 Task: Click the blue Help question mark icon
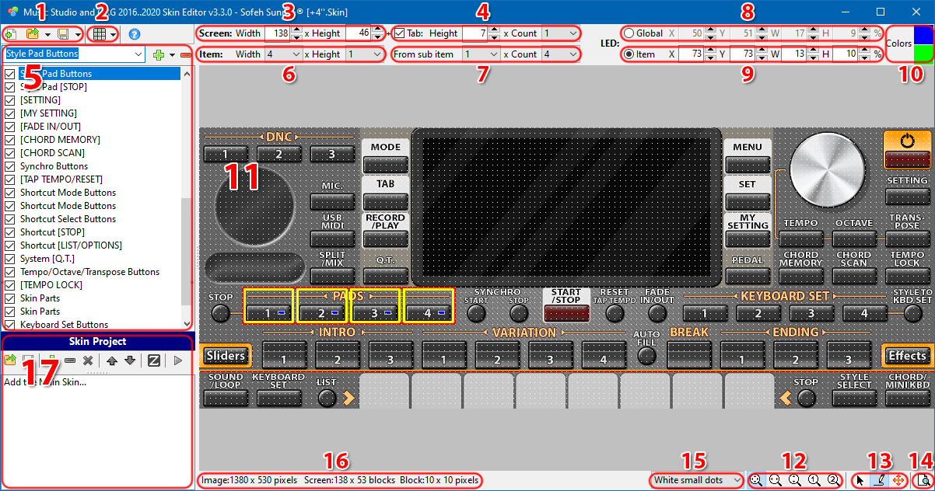tap(134, 34)
